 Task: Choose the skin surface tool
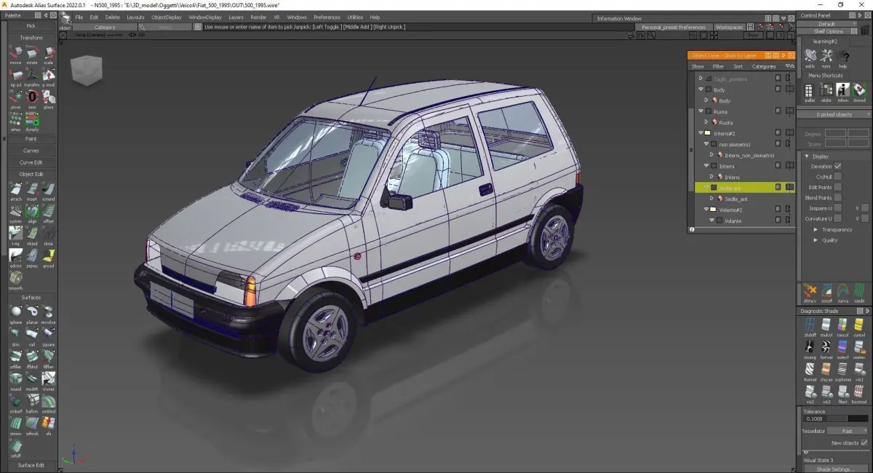[x=15, y=334]
